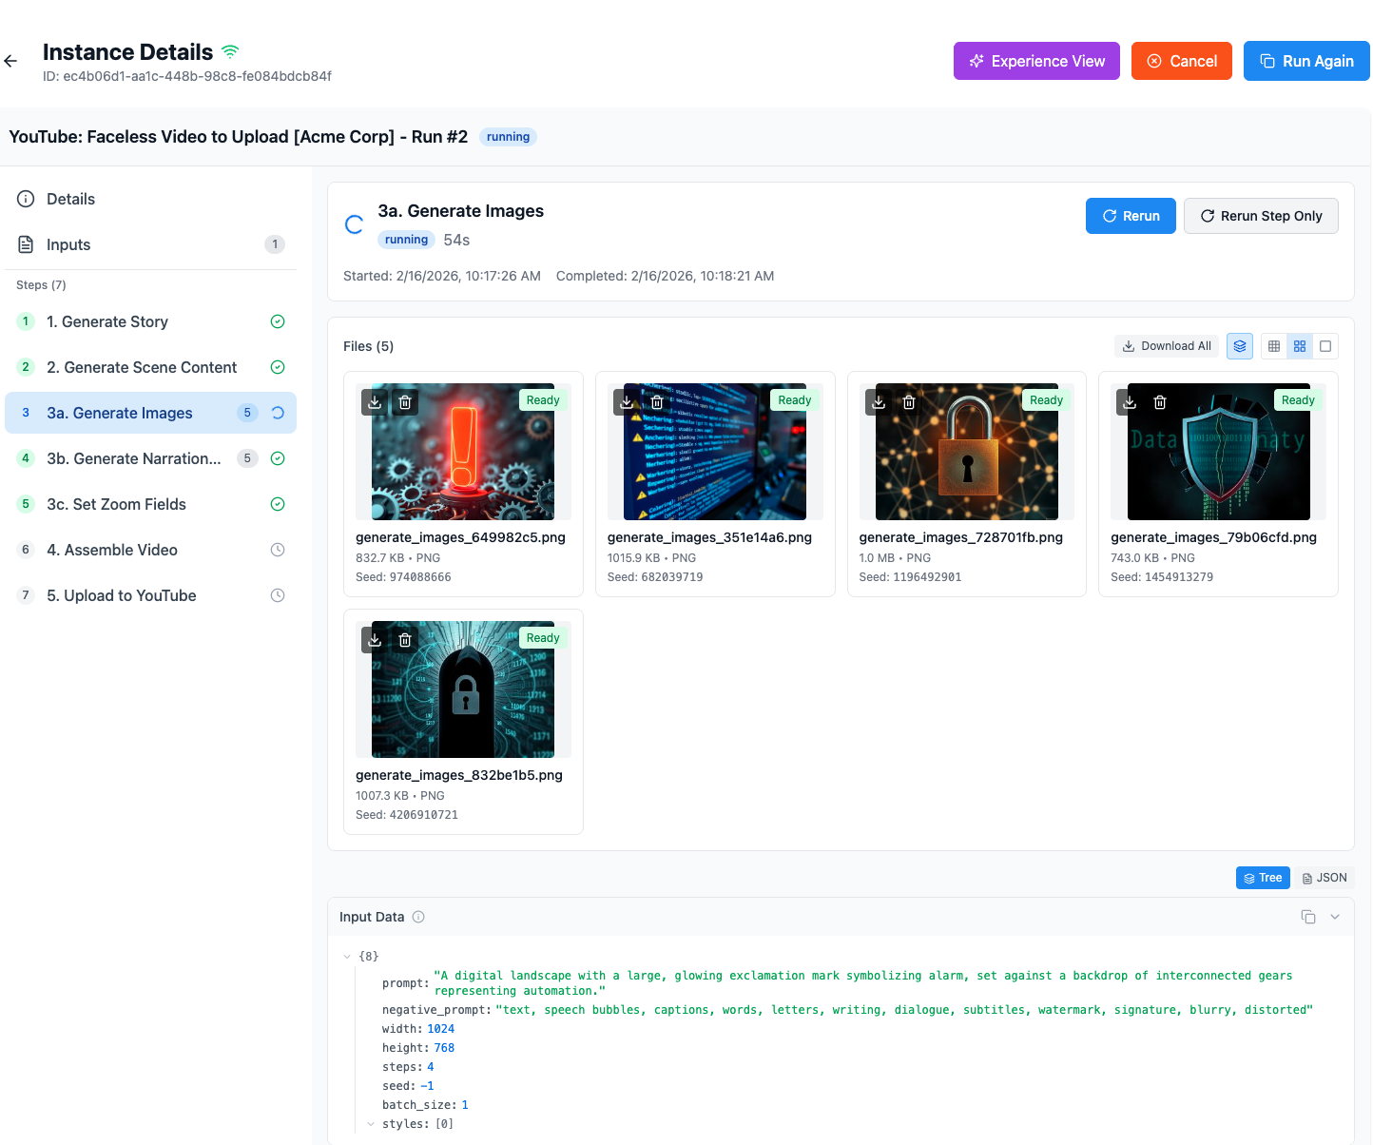Viewport: 1373px width, 1145px height.
Task: Switch files to small grid view
Action: click(x=1274, y=346)
